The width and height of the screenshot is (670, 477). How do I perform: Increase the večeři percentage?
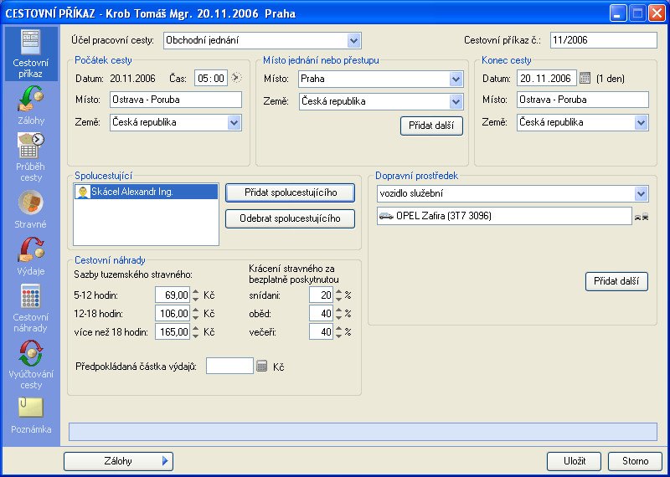coord(339,329)
